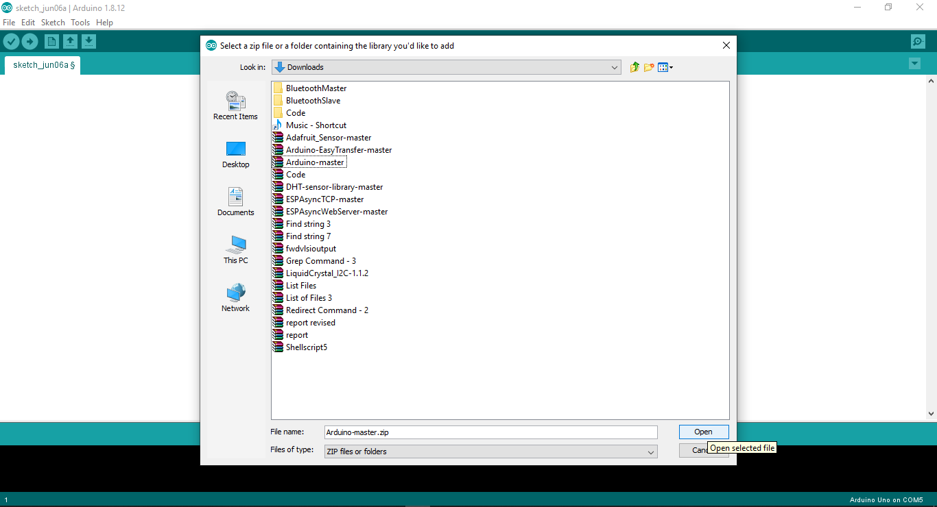Click the Open sketch up-arrow toolbar icon
937x507 pixels.
[70, 42]
